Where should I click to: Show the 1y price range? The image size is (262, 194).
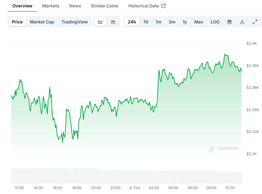tap(185, 22)
